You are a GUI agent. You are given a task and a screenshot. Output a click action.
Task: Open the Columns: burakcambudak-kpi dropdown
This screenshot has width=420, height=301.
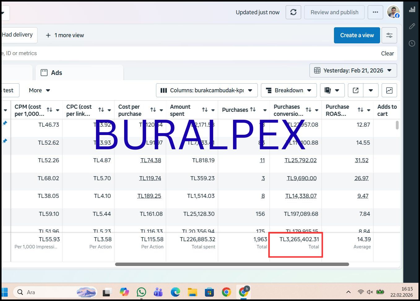206,90
